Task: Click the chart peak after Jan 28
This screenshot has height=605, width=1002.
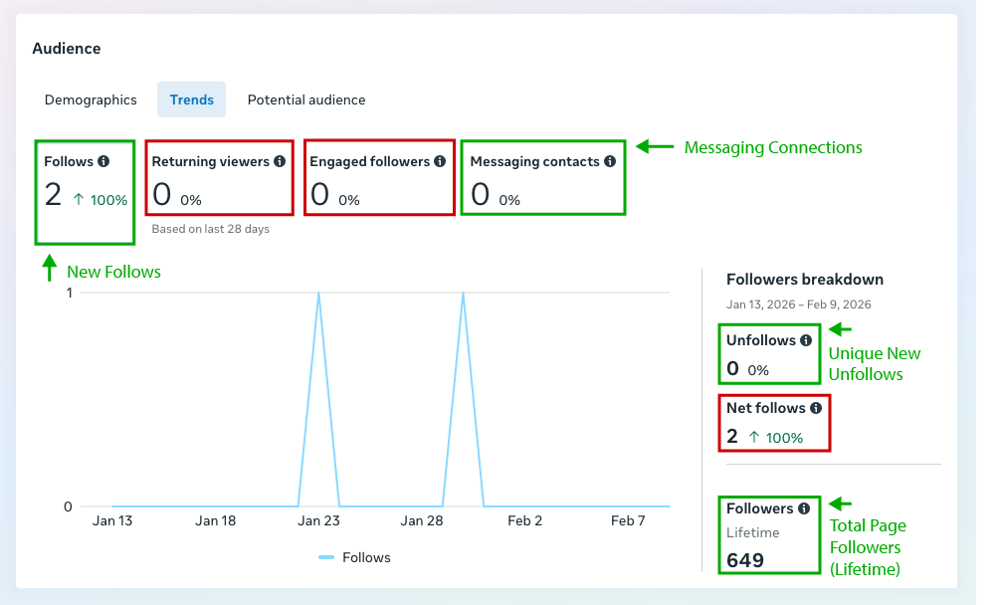Action: 463,294
